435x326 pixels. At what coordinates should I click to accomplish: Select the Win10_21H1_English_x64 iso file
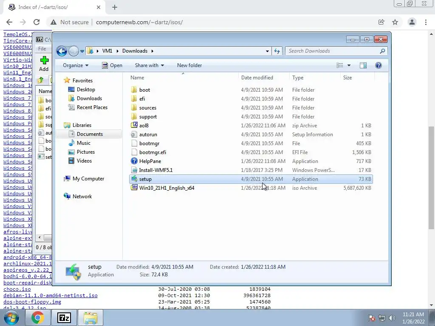(251, 188)
